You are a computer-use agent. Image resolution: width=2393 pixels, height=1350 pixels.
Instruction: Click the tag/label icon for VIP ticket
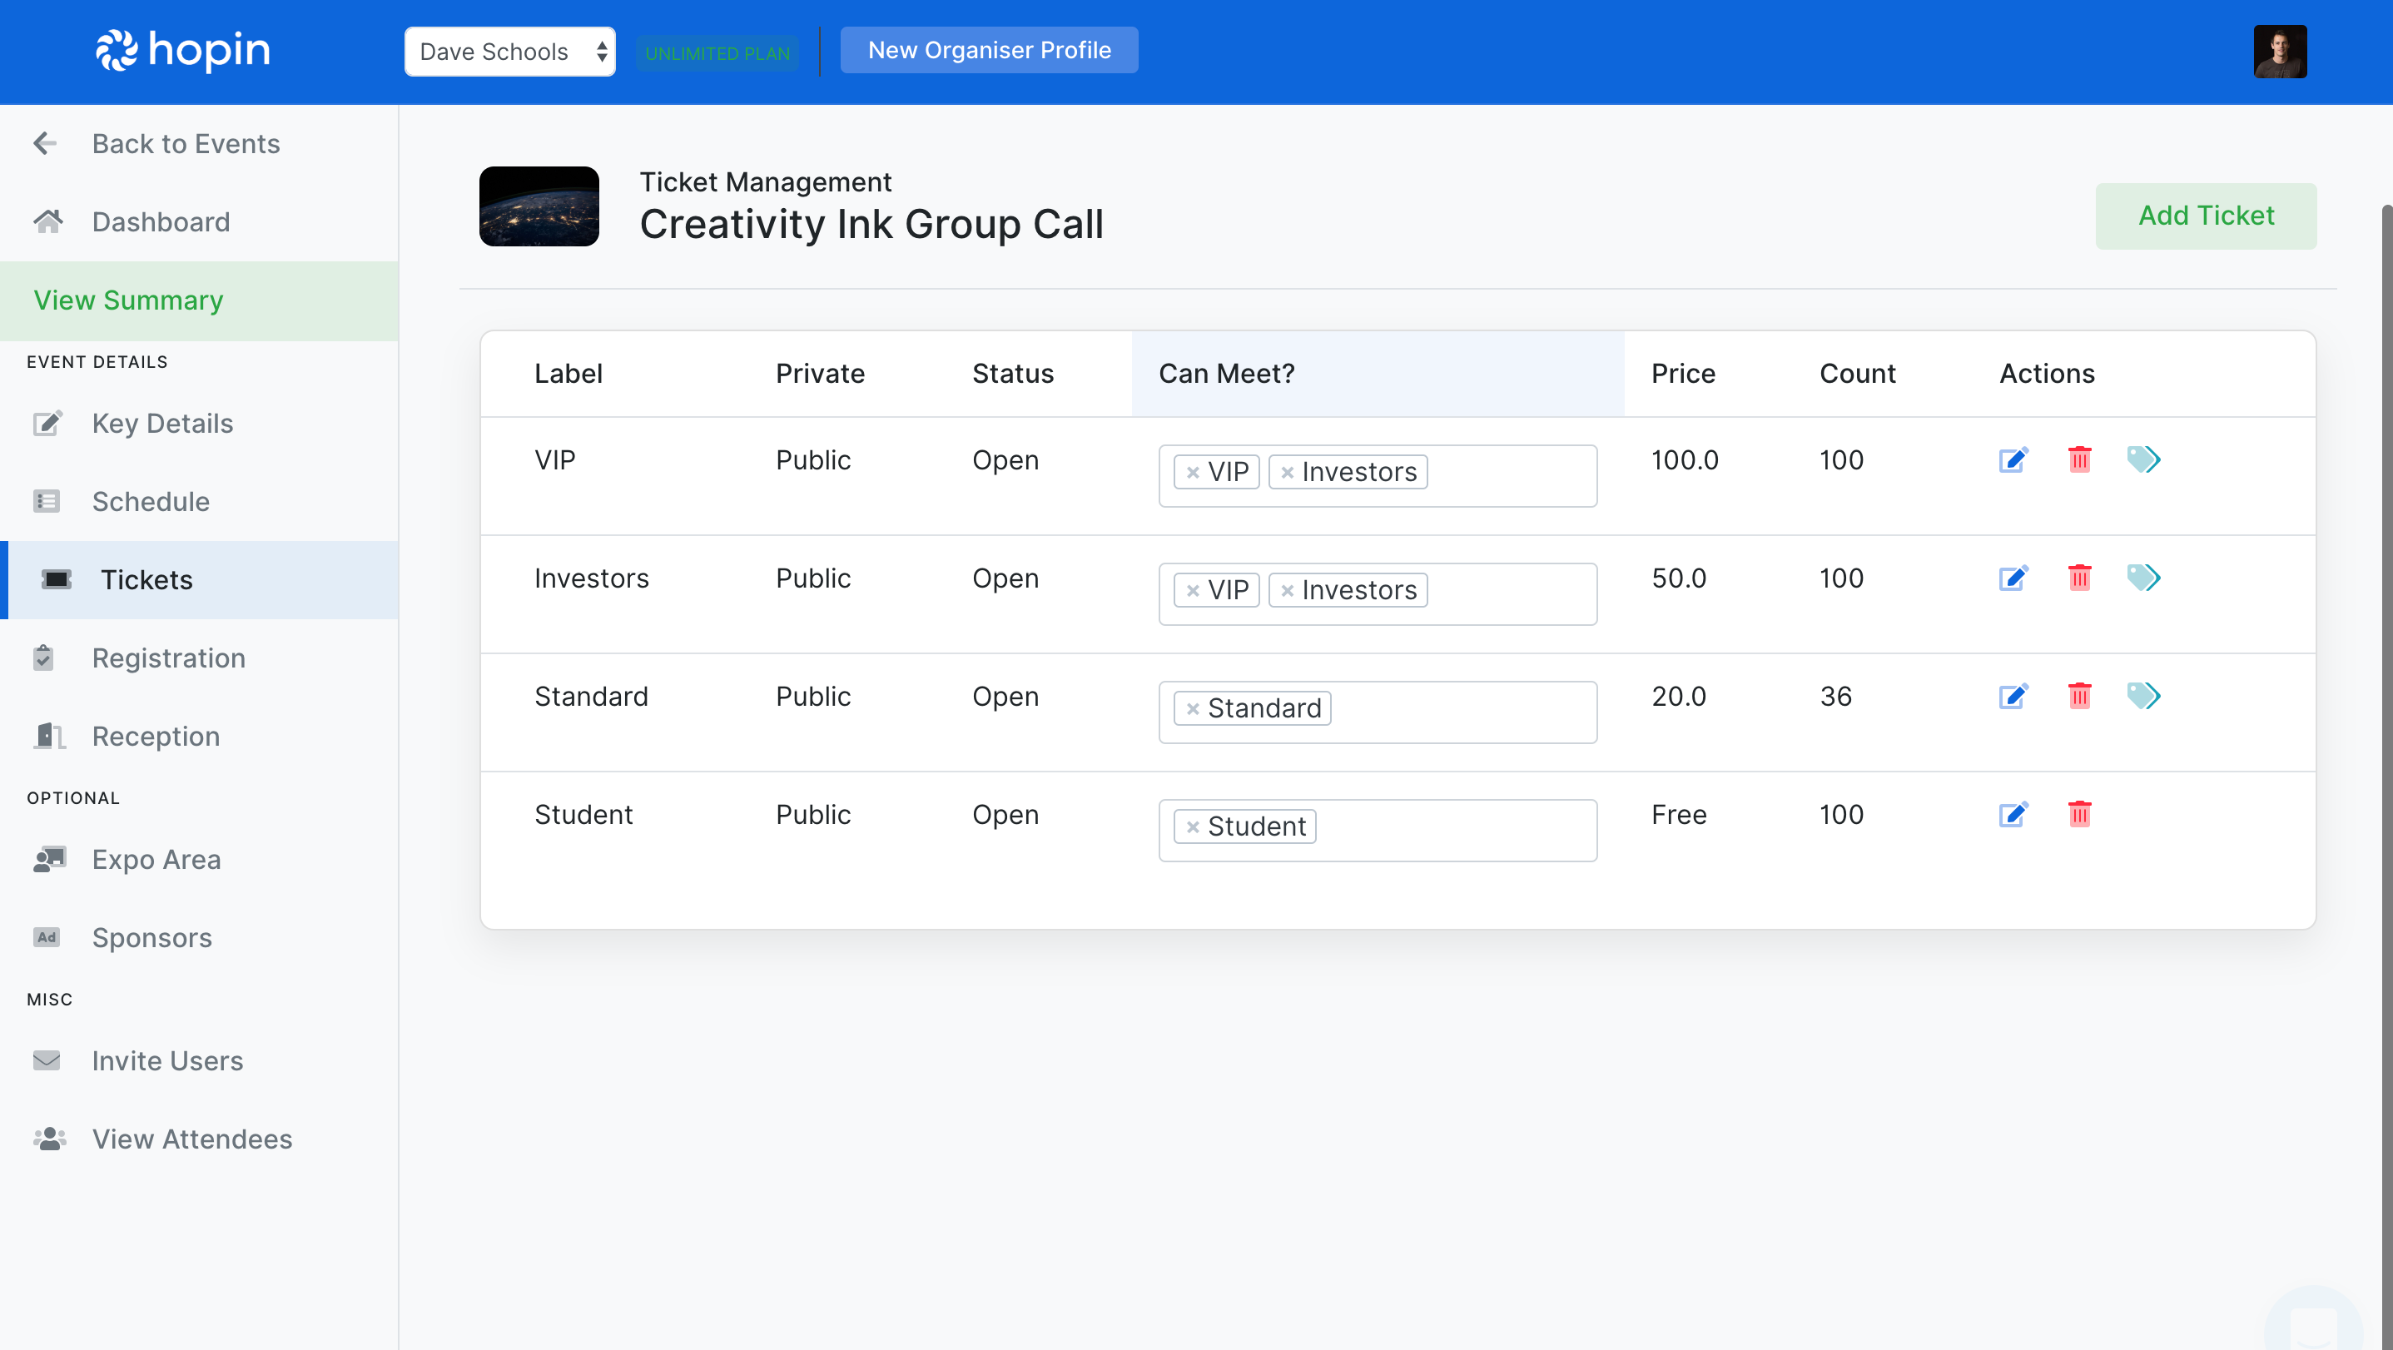(x=2143, y=459)
